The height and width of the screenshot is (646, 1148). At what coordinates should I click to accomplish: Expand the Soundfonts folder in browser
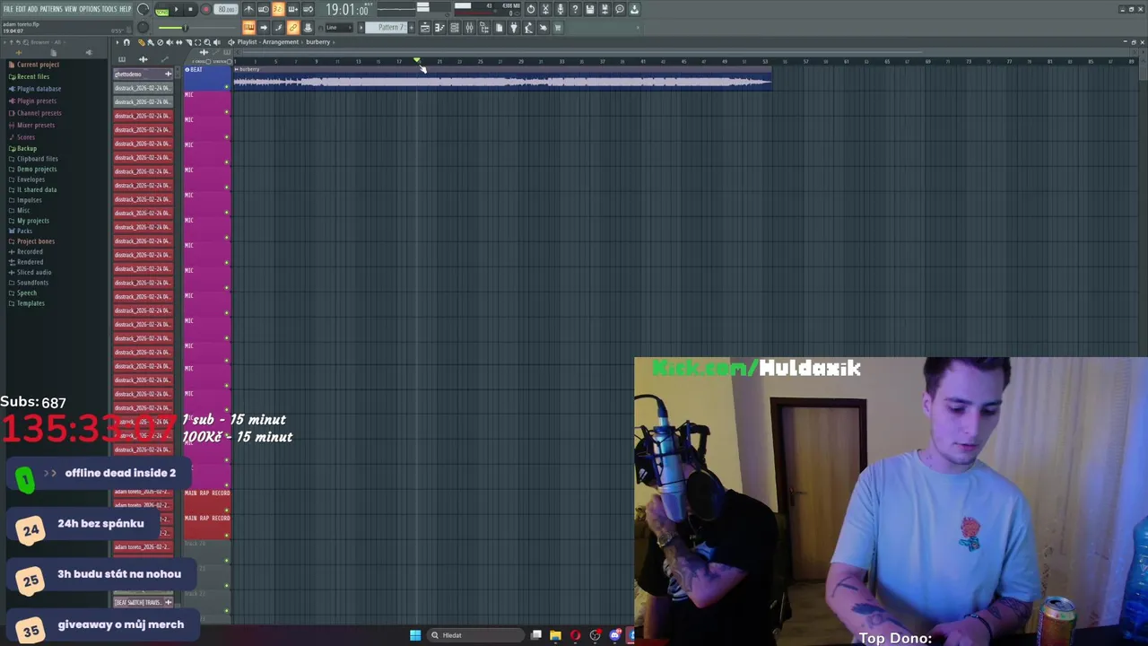32,283
